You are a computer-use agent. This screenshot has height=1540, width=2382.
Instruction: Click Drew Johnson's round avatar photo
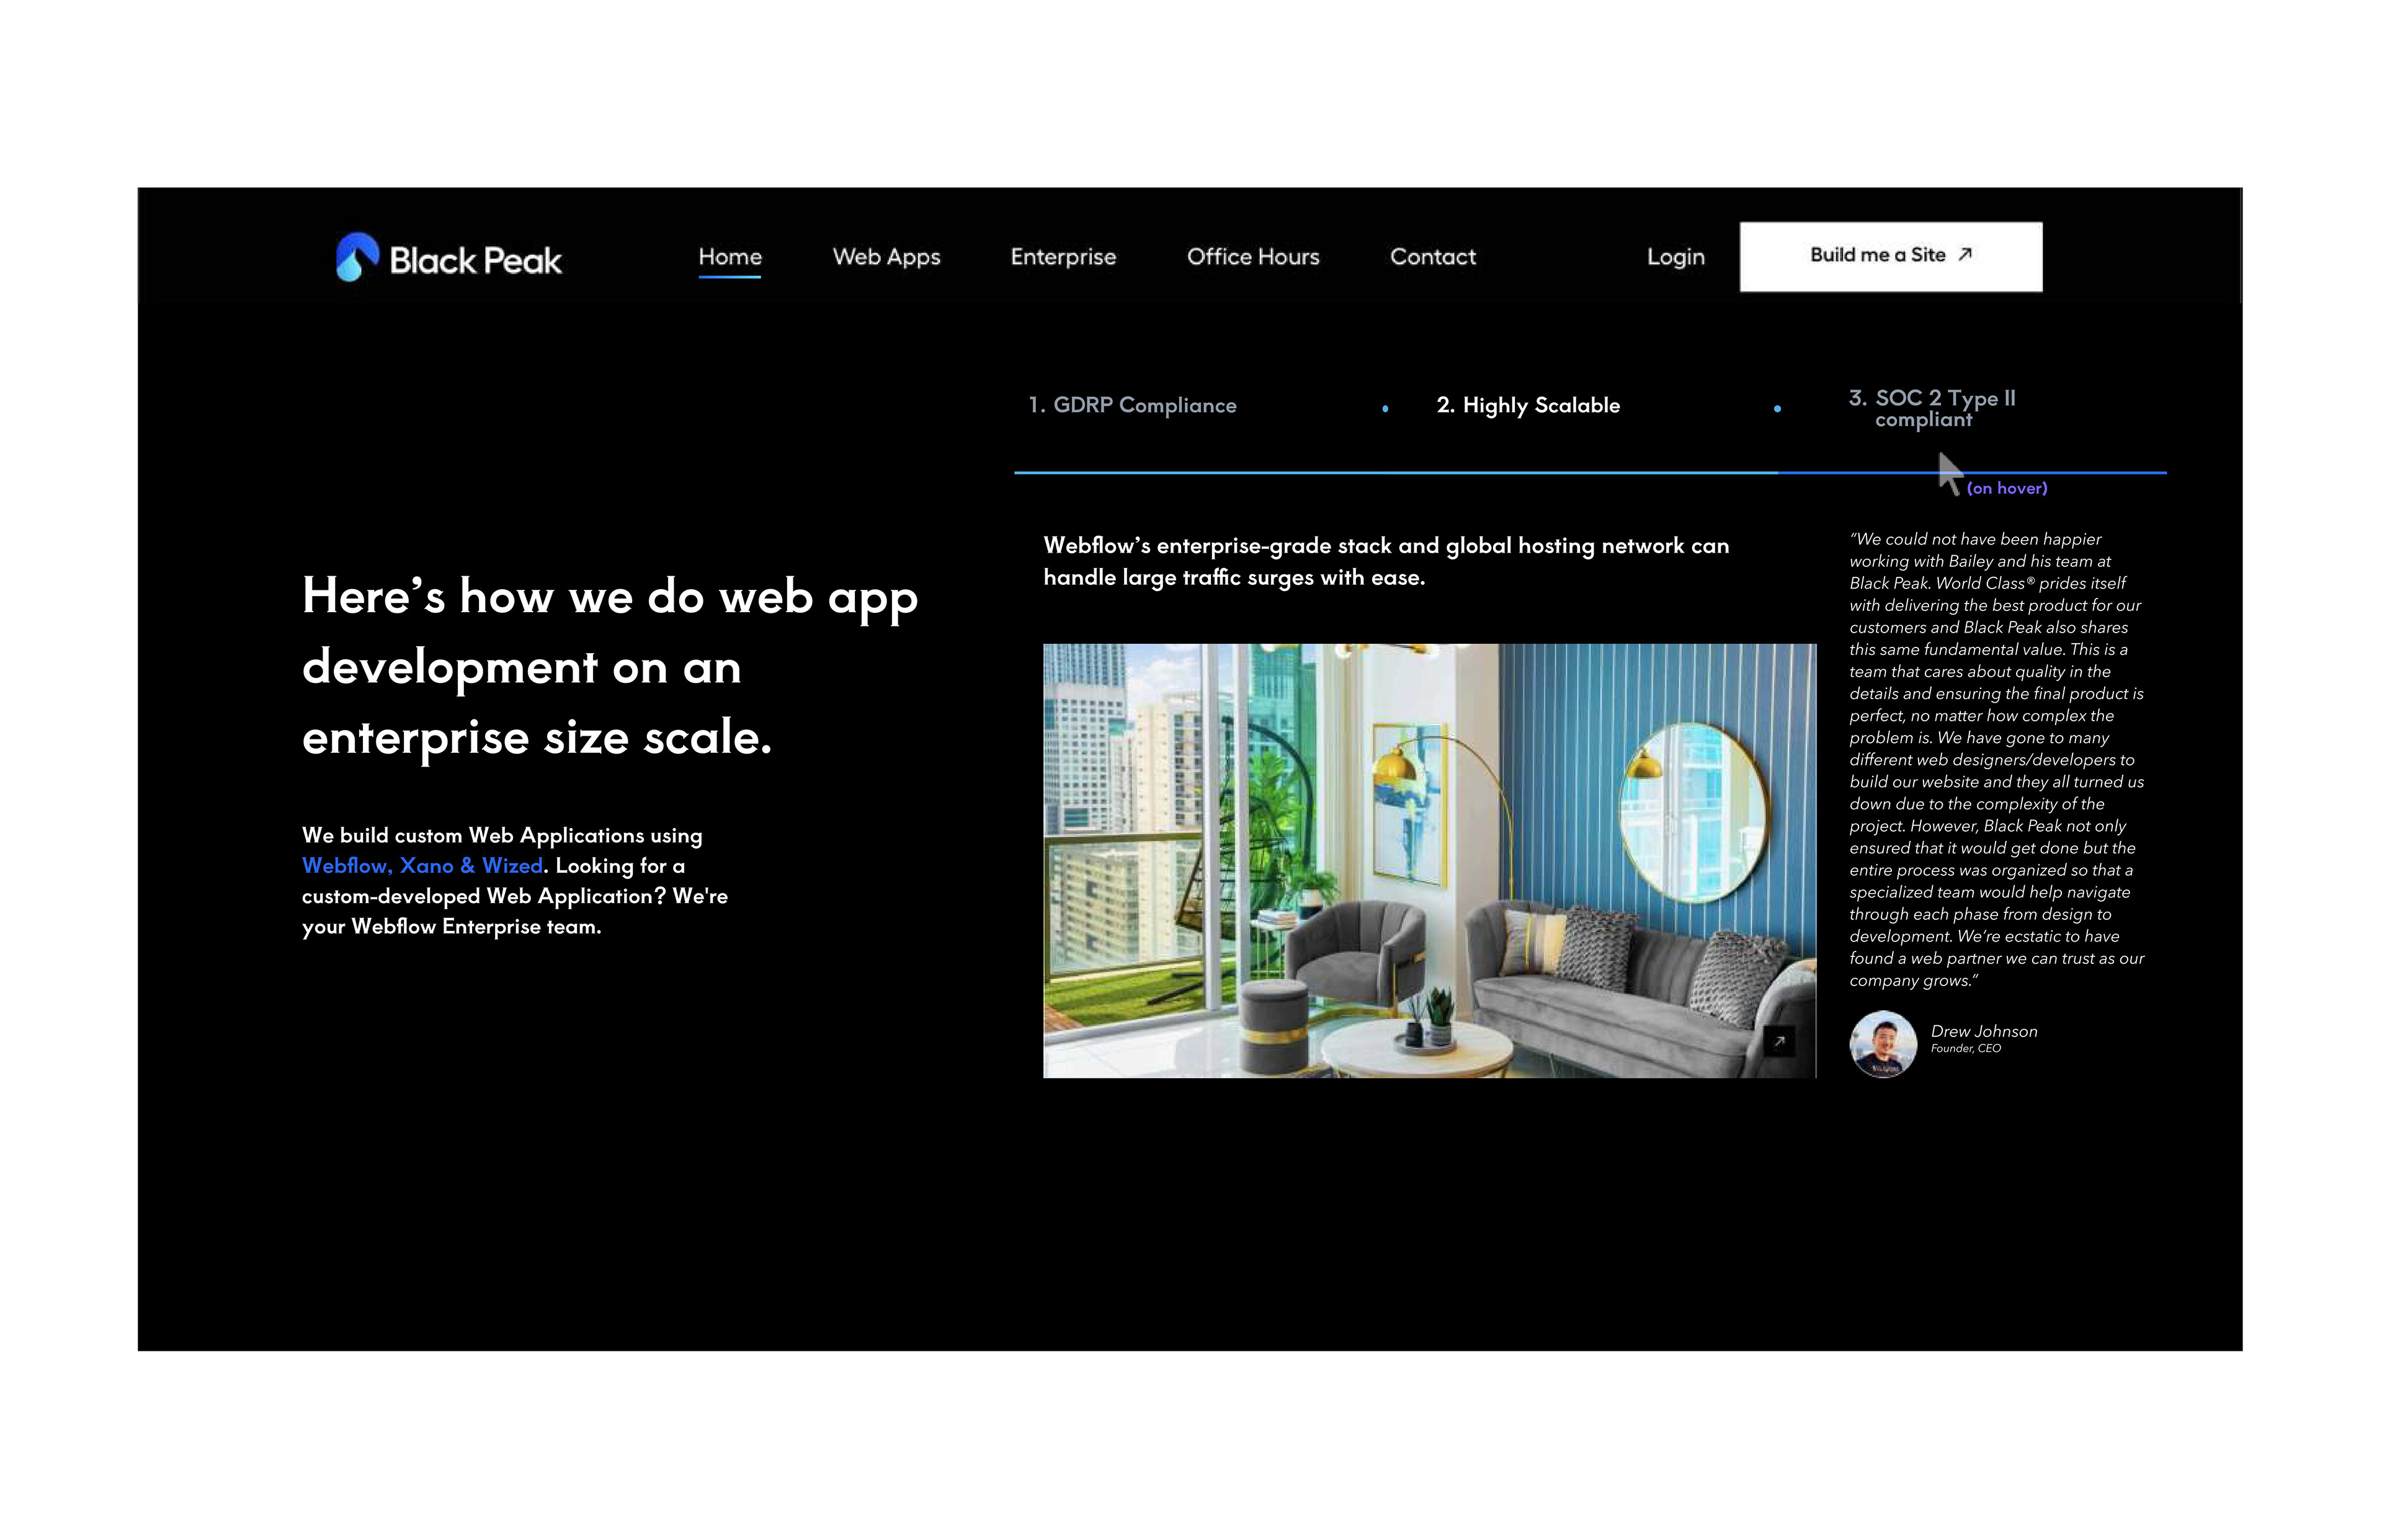click(1882, 1044)
